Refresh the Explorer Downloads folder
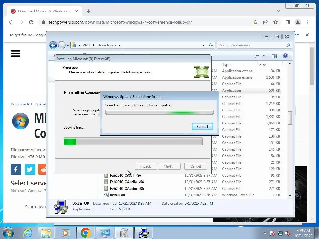Viewport: 319px width, 239px height. tap(211, 45)
